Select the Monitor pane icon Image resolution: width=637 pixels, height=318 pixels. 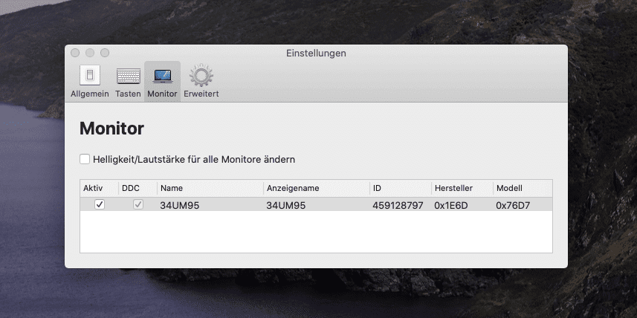(162, 81)
